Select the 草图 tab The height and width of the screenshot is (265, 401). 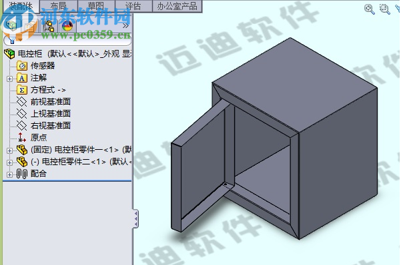96,6
